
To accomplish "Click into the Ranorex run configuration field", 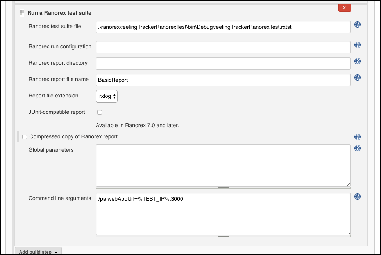I will pyautogui.click(x=223, y=47).
